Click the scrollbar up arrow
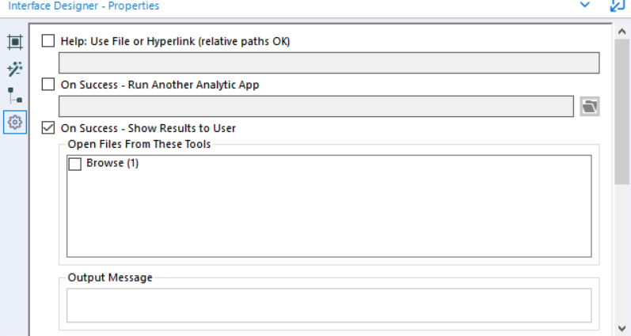The width and height of the screenshot is (631, 336). click(x=622, y=32)
